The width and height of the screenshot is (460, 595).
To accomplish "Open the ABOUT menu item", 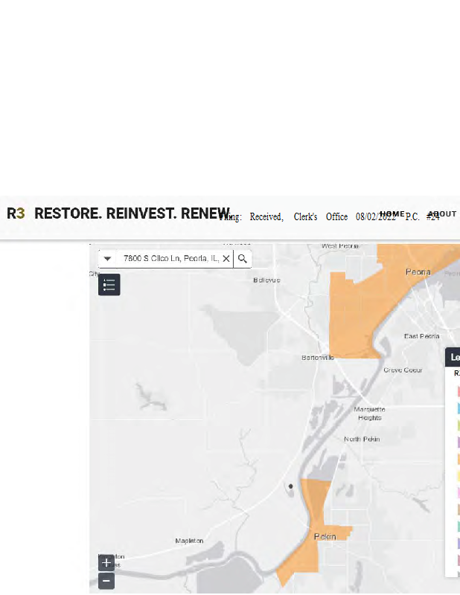I will pyautogui.click(x=442, y=214).
